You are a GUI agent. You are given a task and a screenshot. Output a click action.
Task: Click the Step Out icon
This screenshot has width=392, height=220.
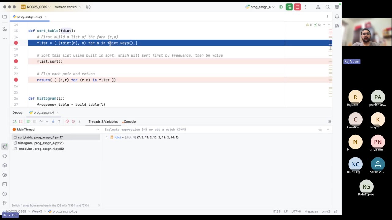click(59, 122)
